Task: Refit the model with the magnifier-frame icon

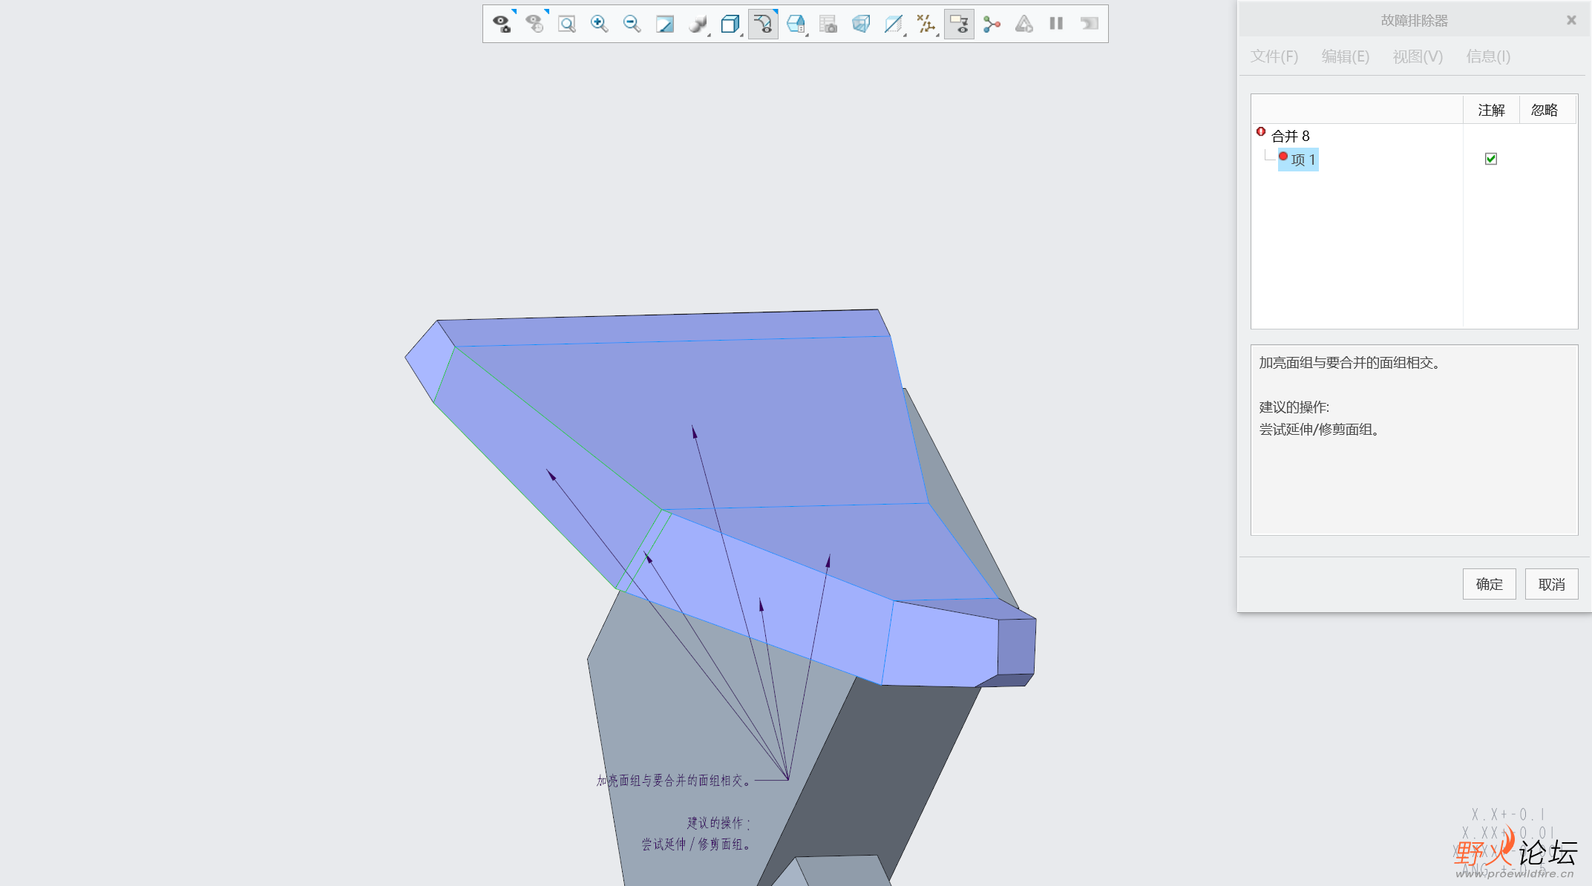Action: click(567, 24)
